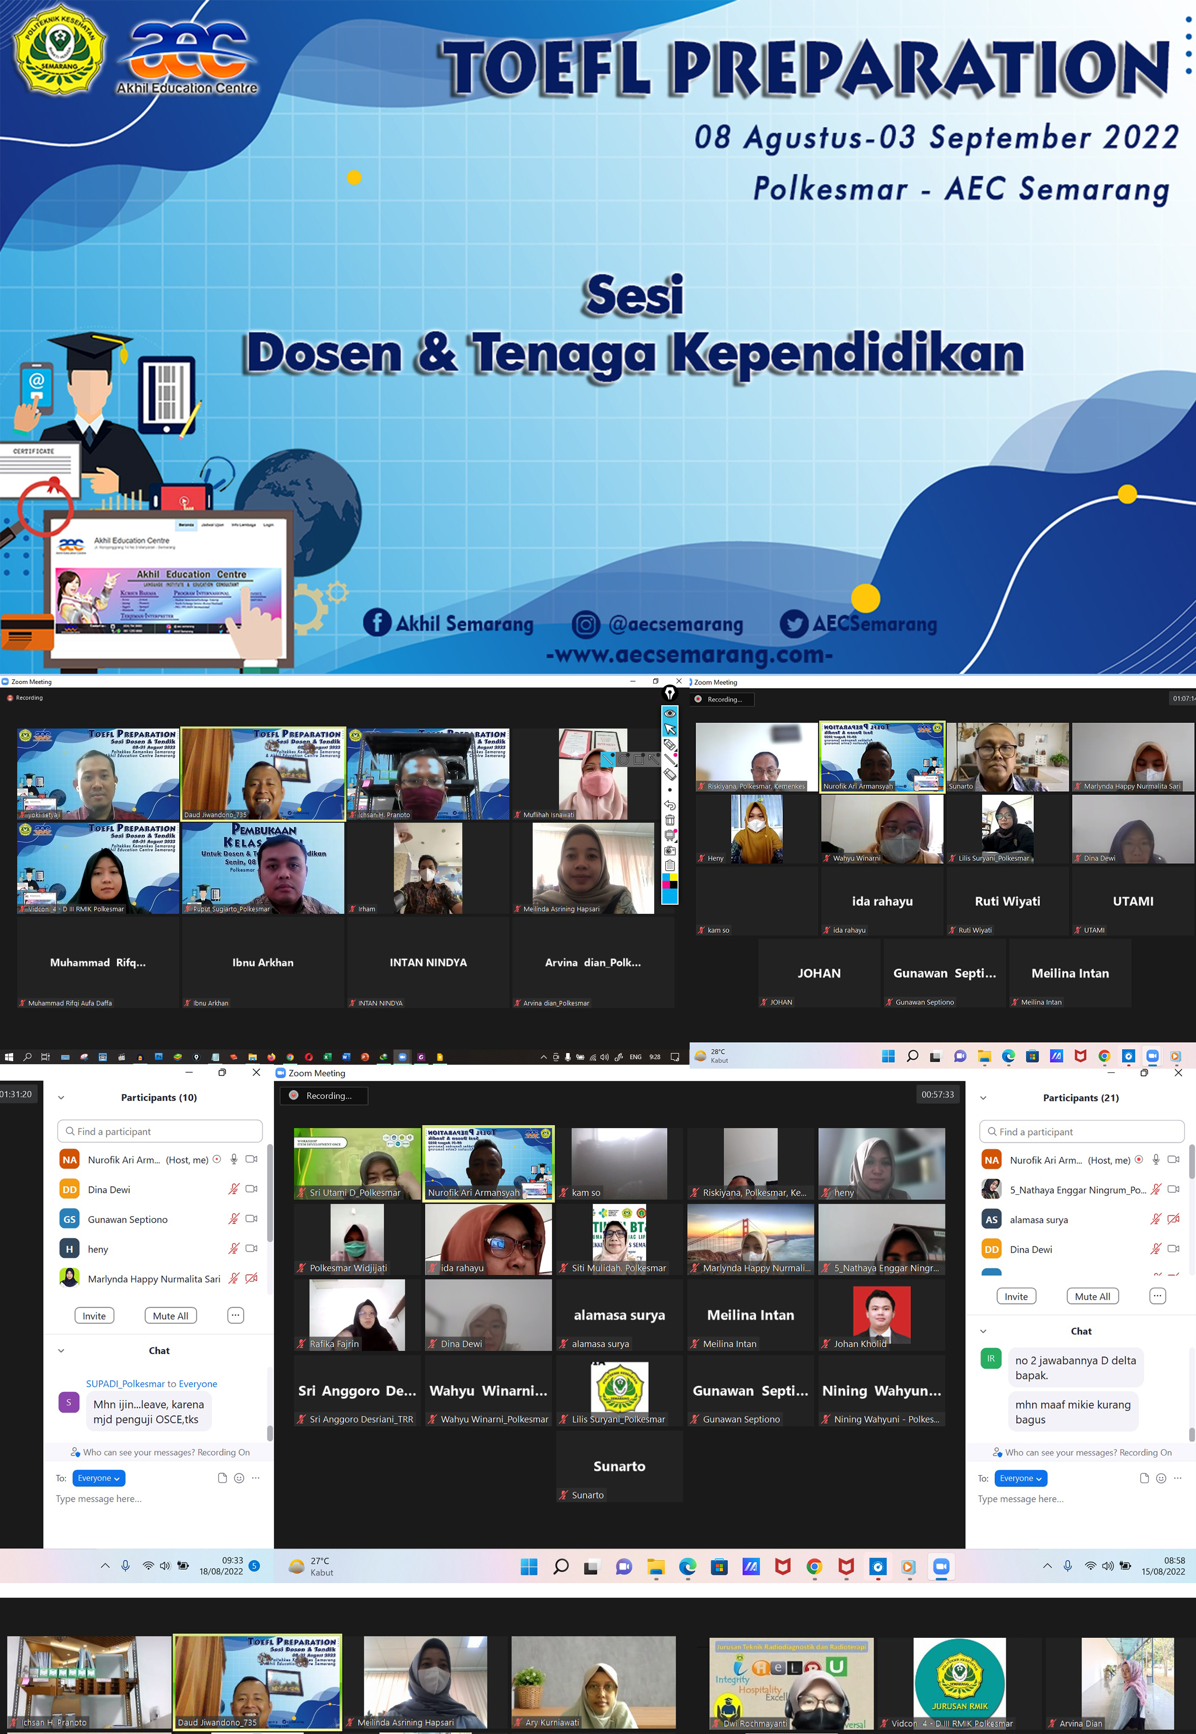Image resolution: width=1196 pixels, height=1734 pixels.
Task: Open the three-dot menu beside Mute All in Participants (10)
Action: (235, 1315)
